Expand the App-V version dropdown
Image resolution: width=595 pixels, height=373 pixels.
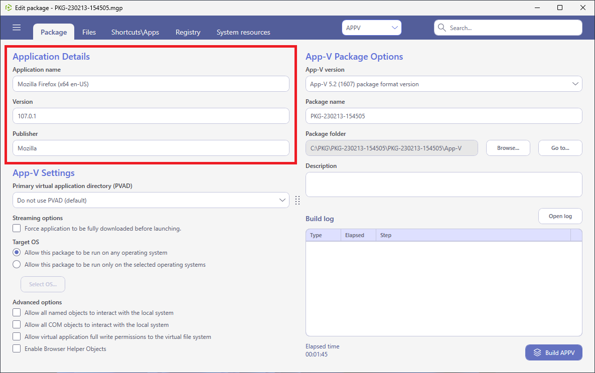(x=443, y=84)
